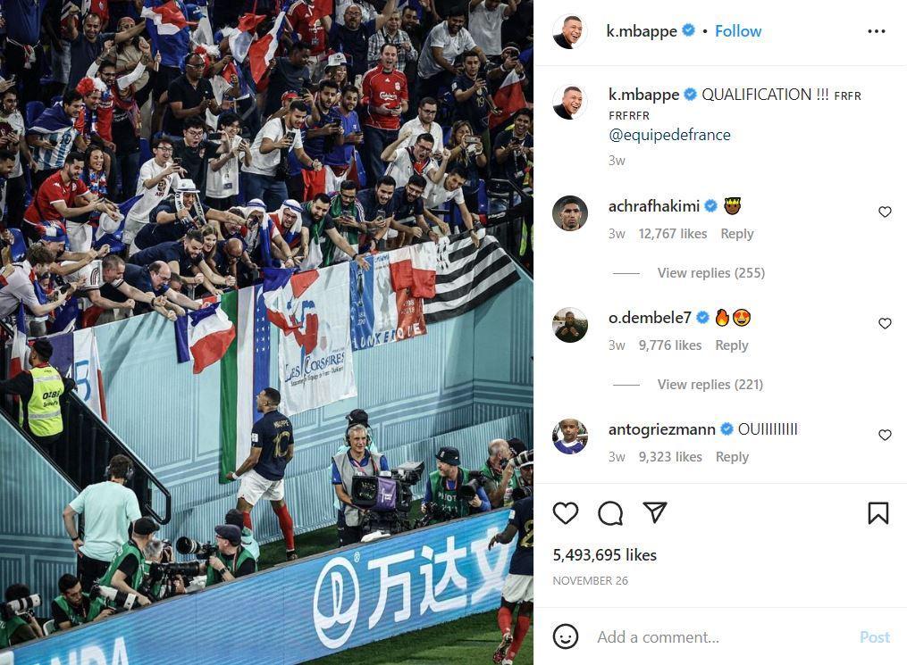907x665 pixels.
Task: Like o.dembele7's comment heart
Action: 885,323
